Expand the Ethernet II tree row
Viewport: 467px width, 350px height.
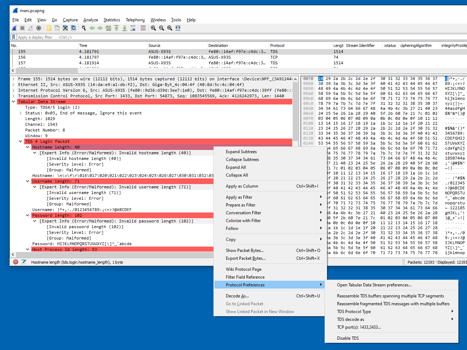click(13, 85)
